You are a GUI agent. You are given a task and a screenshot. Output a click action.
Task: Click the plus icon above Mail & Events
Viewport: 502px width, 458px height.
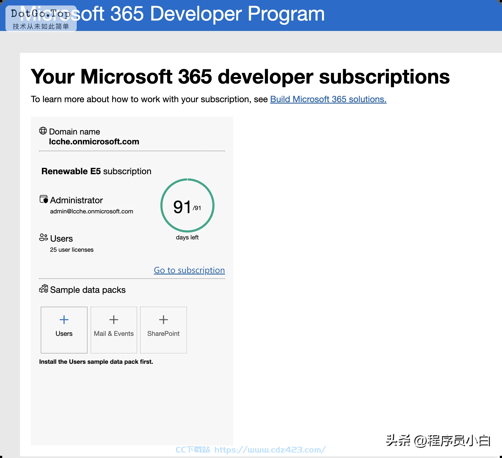[x=114, y=320]
